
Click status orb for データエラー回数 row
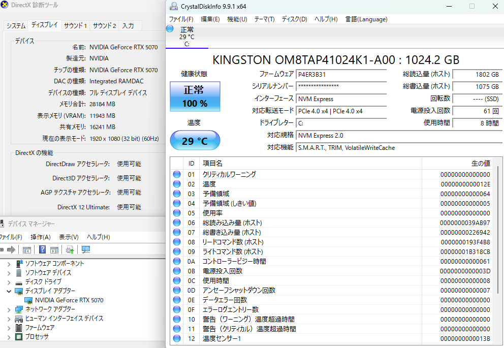click(x=177, y=300)
